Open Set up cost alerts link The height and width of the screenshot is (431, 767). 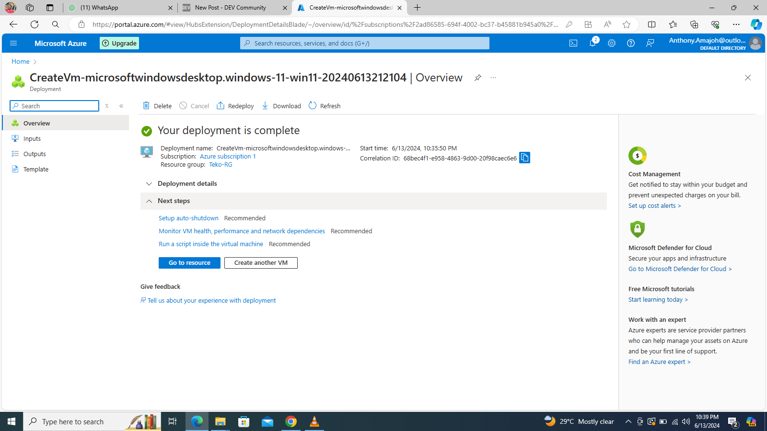(x=654, y=205)
